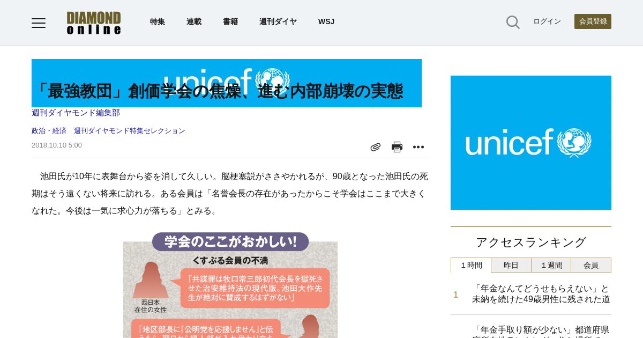Select the 1時間 ranking tab
The height and width of the screenshot is (338, 643).
click(471, 265)
